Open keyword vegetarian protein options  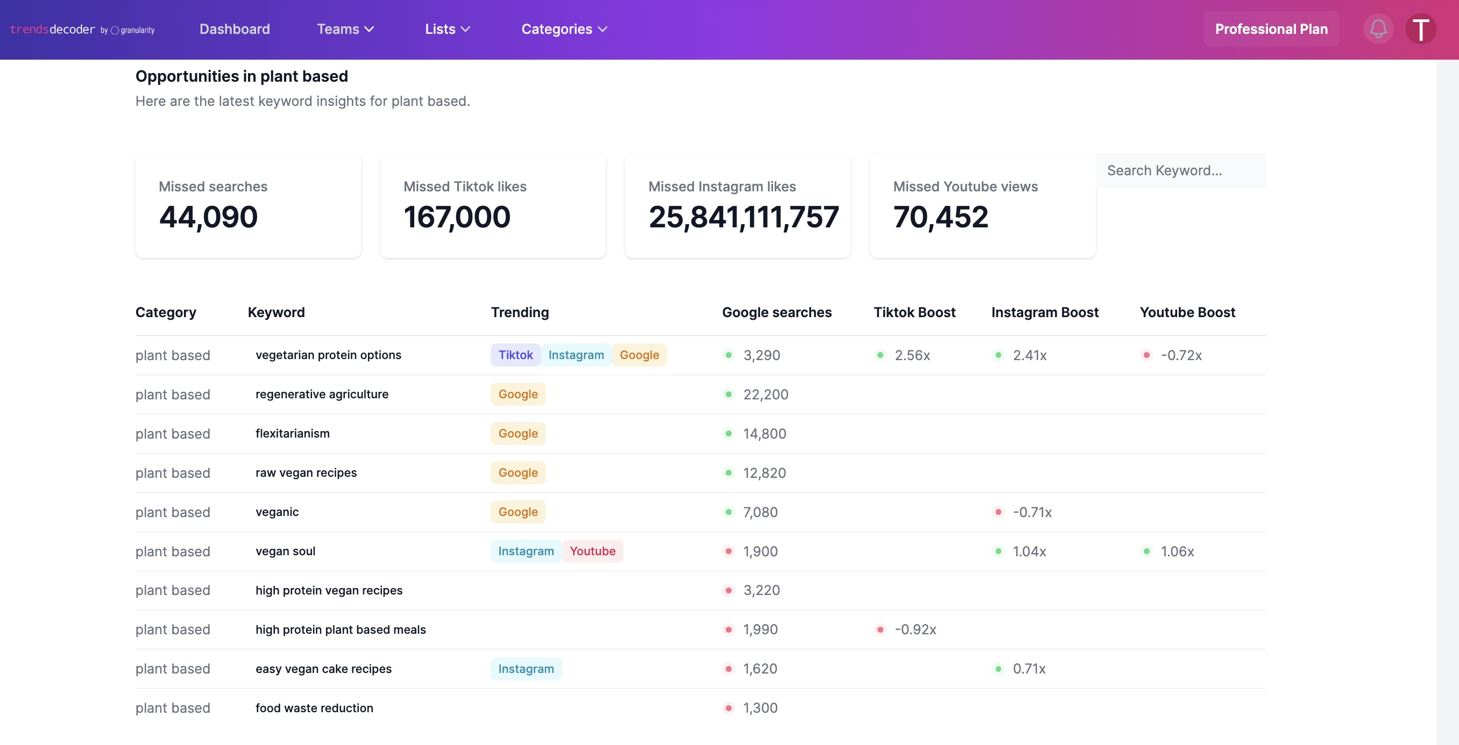pyautogui.click(x=329, y=355)
